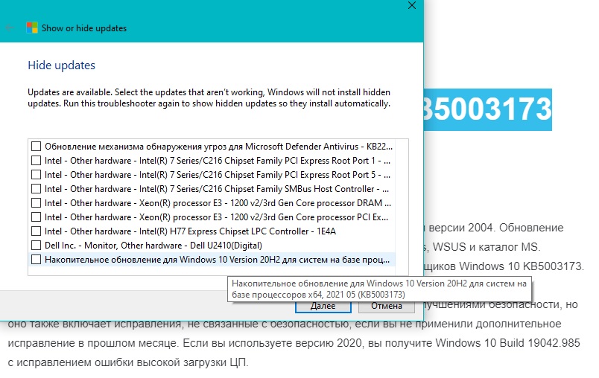The height and width of the screenshot is (378, 599).
Task: Check the Dell U2410(Digital) monitor checkbox
Action: (x=36, y=246)
